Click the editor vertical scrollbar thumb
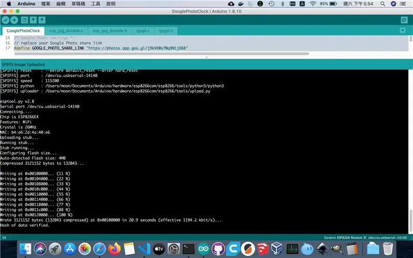 pos(410,39)
